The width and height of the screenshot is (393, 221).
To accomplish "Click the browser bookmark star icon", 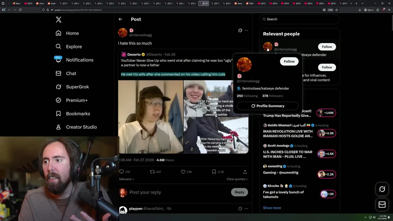I will pyautogui.click(x=337, y=10).
